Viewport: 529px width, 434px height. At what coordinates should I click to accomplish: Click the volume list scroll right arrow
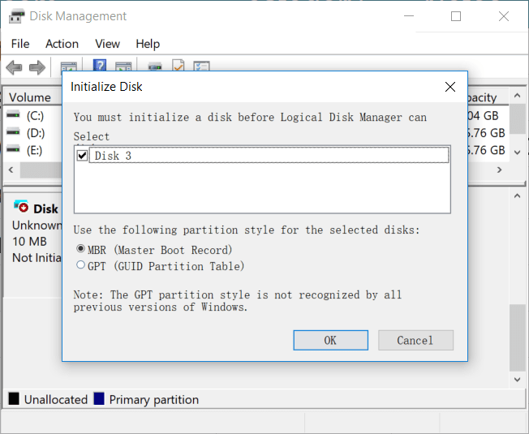pyautogui.click(x=500, y=170)
